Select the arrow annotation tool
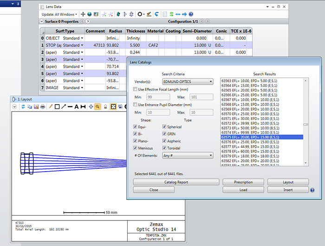The height and width of the screenshot is (246, 325). tap(64, 106)
